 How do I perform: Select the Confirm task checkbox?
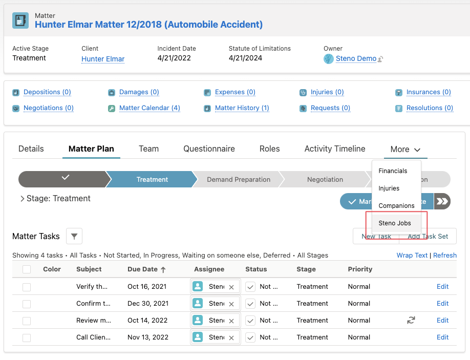coord(27,304)
